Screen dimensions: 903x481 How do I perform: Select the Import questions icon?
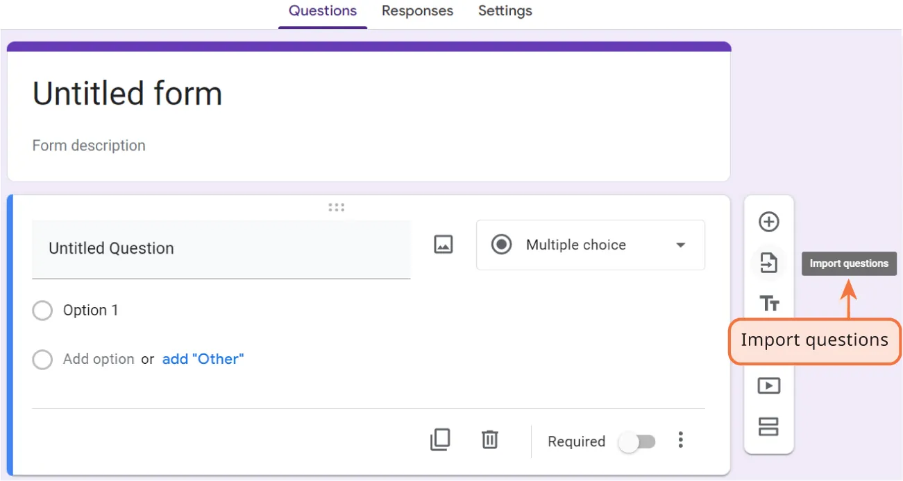tap(768, 263)
